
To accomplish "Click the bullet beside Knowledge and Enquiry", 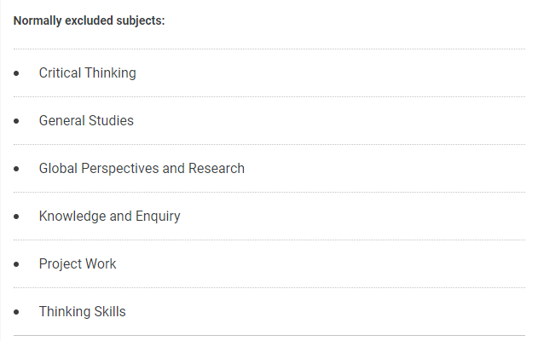I will 16,217.
